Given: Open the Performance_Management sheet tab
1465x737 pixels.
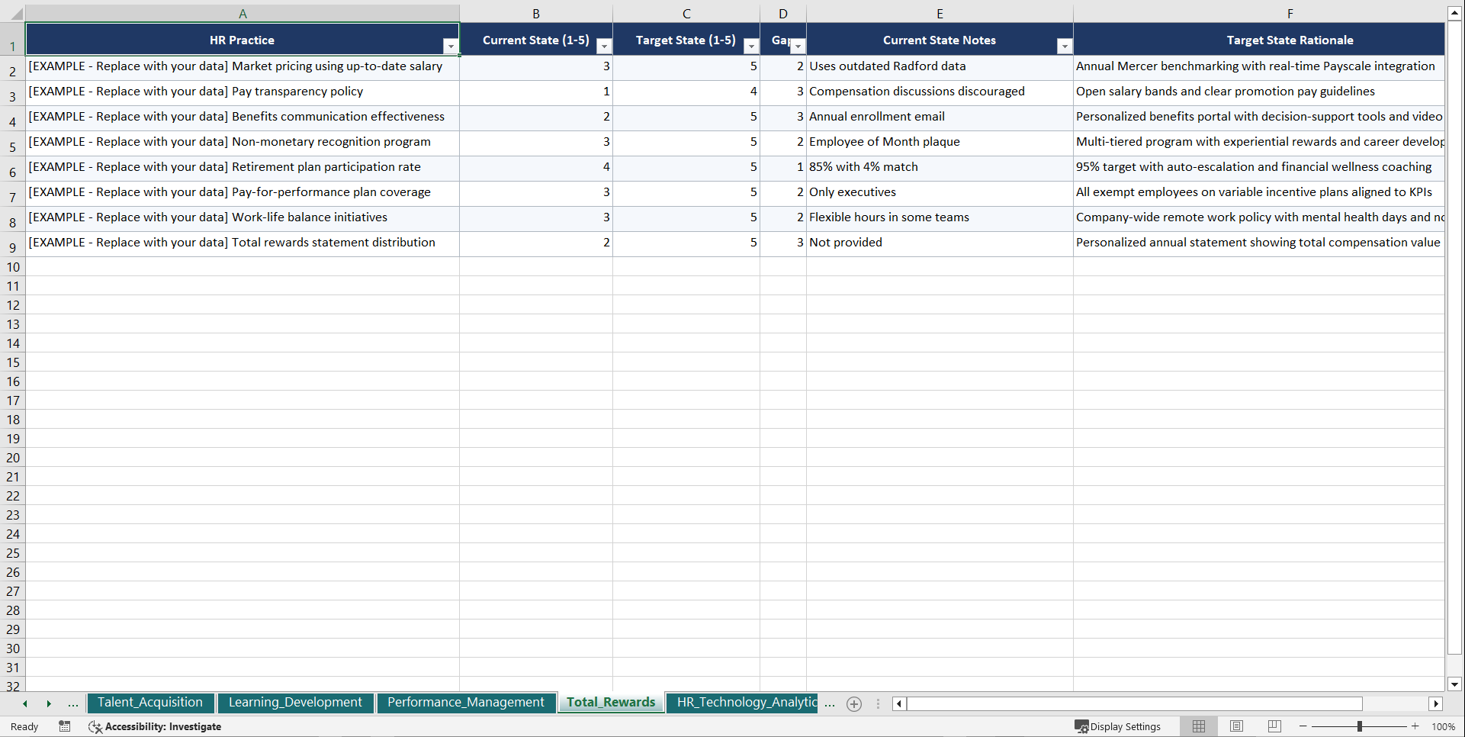Looking at the screenshot, I should tap(466, 703).
